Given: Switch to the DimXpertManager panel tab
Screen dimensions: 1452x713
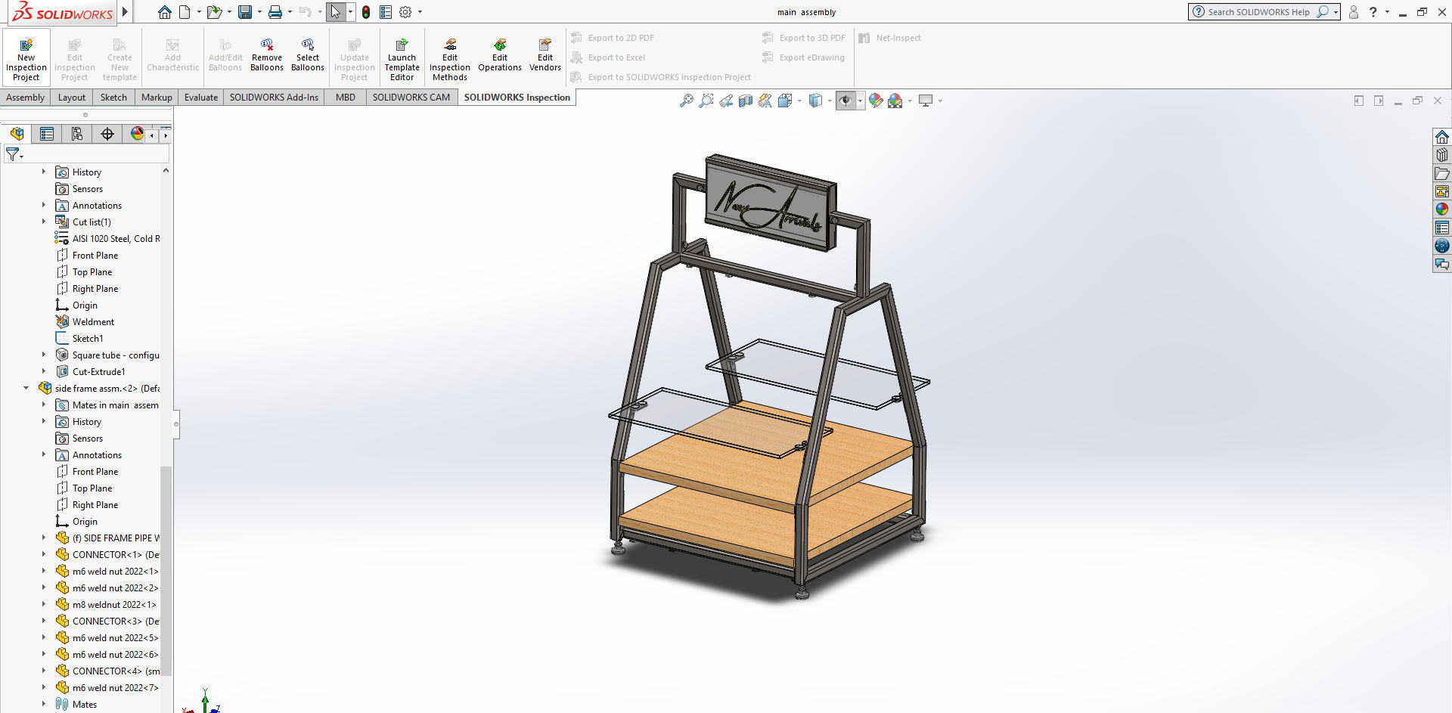Looking at the screenshot, I should [x=107, y=134].
